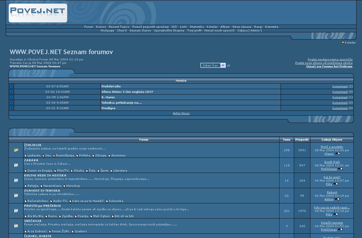Open Pokličunga profile in ZABAVA row
The height and width of the screenshot is (238, 362).
pos(329,169)
